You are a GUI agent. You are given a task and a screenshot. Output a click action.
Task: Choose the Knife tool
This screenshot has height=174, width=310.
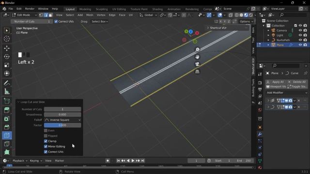7,144
